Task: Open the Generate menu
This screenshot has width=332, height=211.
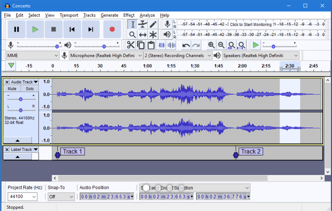Action: [109, 15]
